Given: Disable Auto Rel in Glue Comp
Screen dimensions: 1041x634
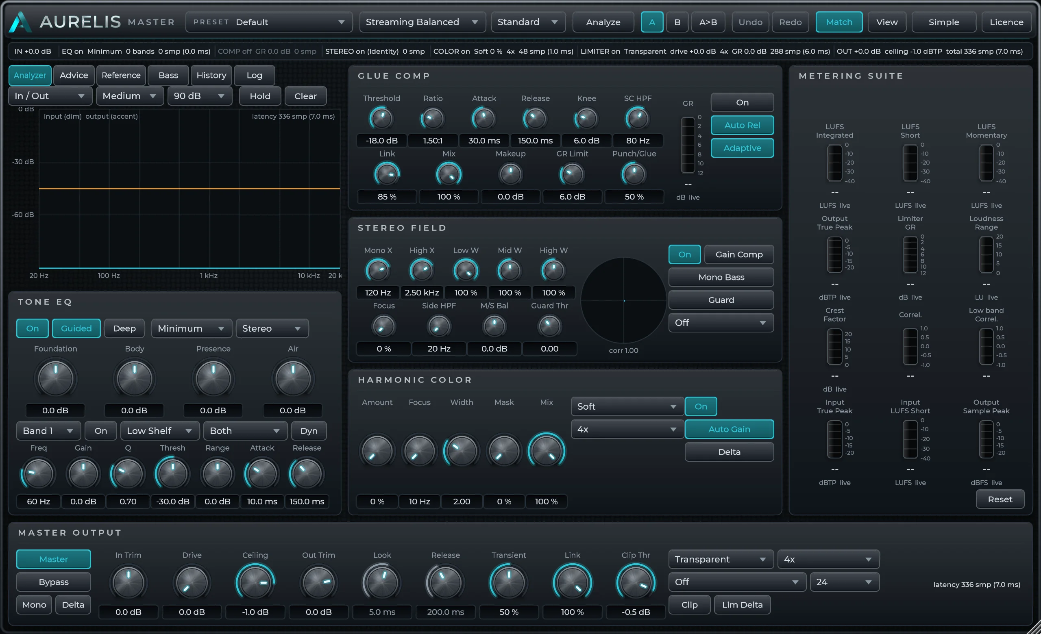Looking at the screenshot, I should coord(742,125).
